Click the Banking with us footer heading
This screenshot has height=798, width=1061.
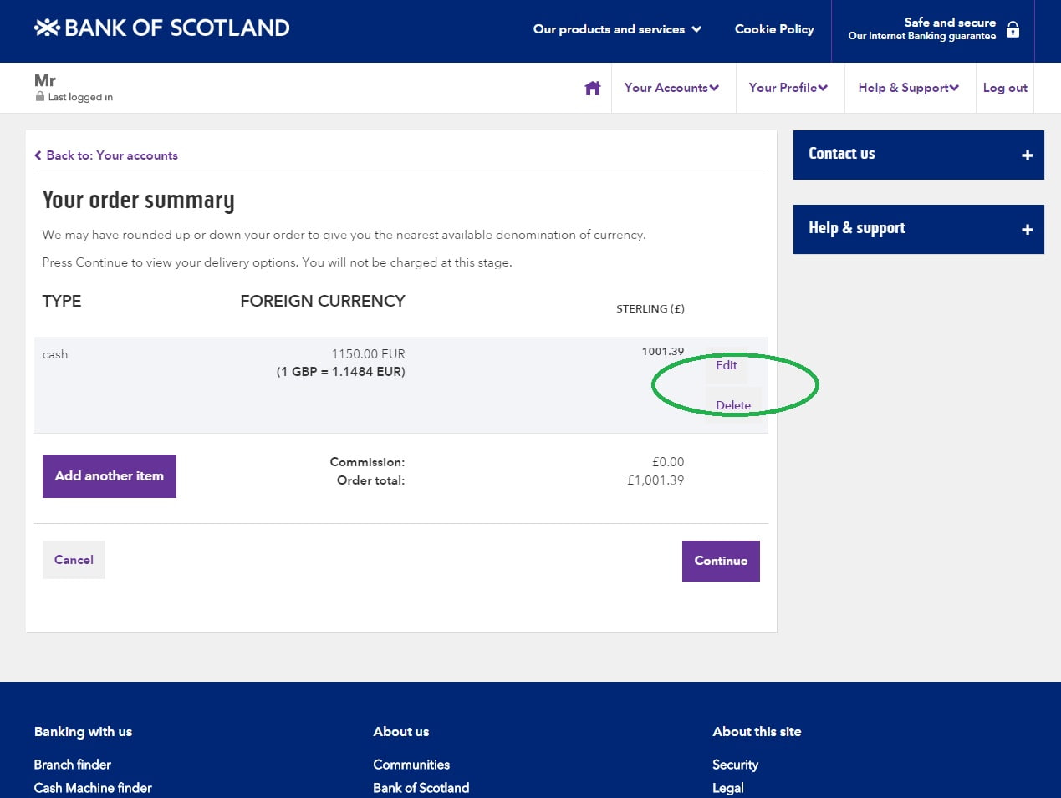coord(83,732)
